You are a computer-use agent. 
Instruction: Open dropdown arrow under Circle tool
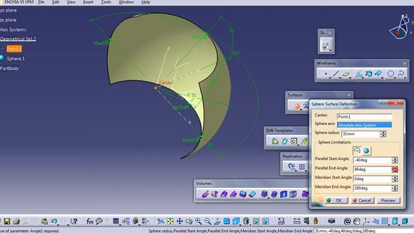395,78
